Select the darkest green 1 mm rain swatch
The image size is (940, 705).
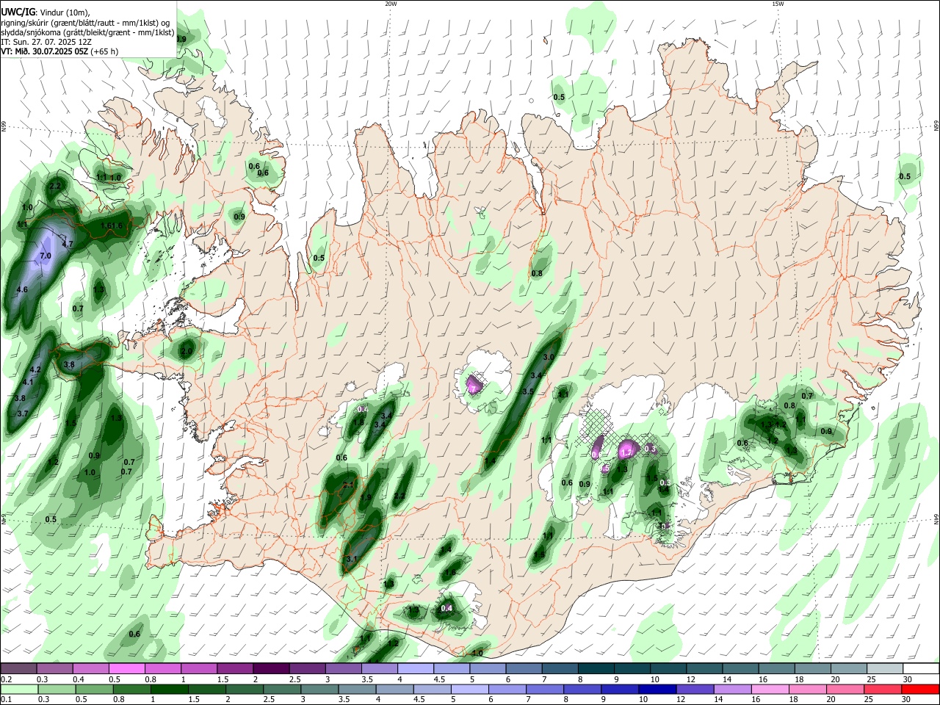pyautogui.click(x=170, y=689)
